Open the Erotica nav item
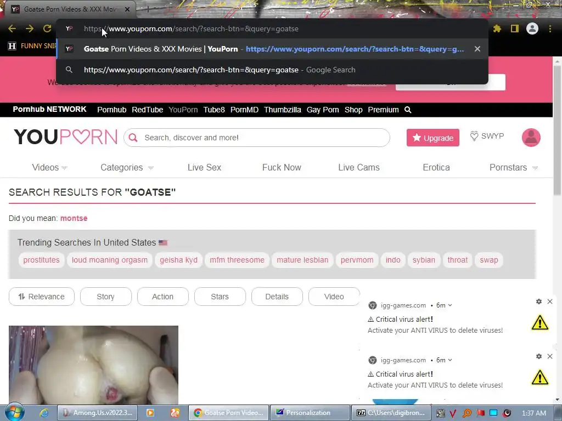 (436, 168)
